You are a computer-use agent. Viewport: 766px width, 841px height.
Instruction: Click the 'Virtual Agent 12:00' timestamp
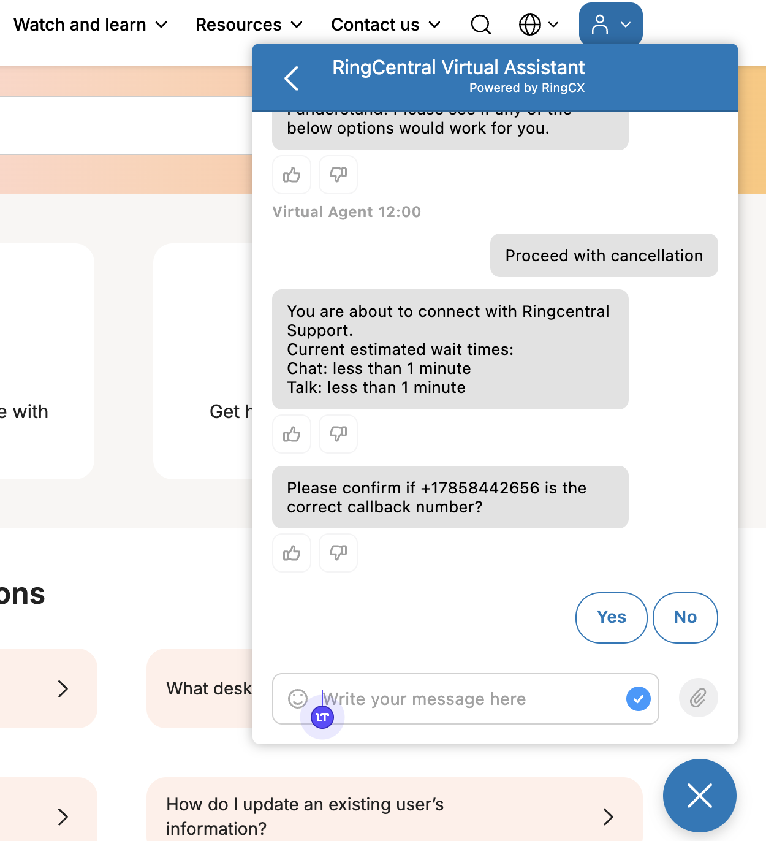pyautogui.click(x=347, y=212)
